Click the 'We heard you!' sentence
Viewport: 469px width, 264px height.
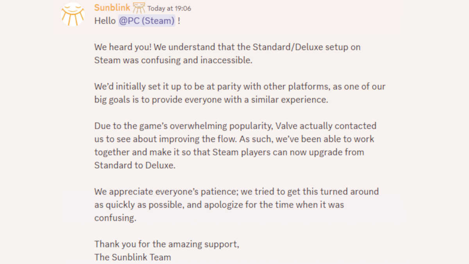point(123,47)
